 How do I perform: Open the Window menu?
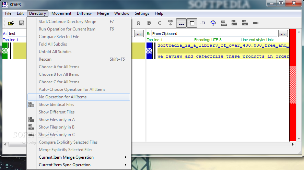122,13
